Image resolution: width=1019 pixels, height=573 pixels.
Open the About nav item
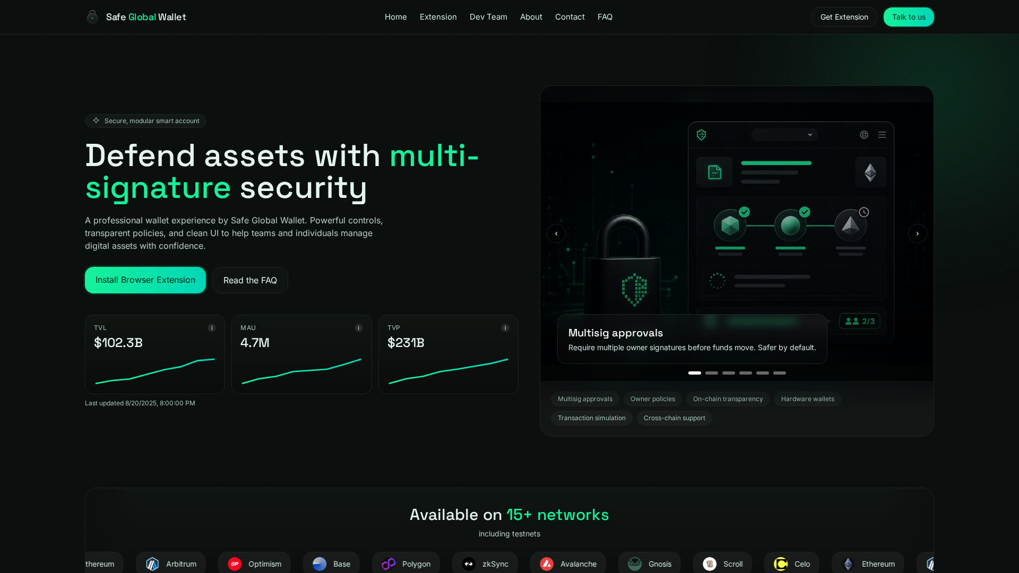531,17
